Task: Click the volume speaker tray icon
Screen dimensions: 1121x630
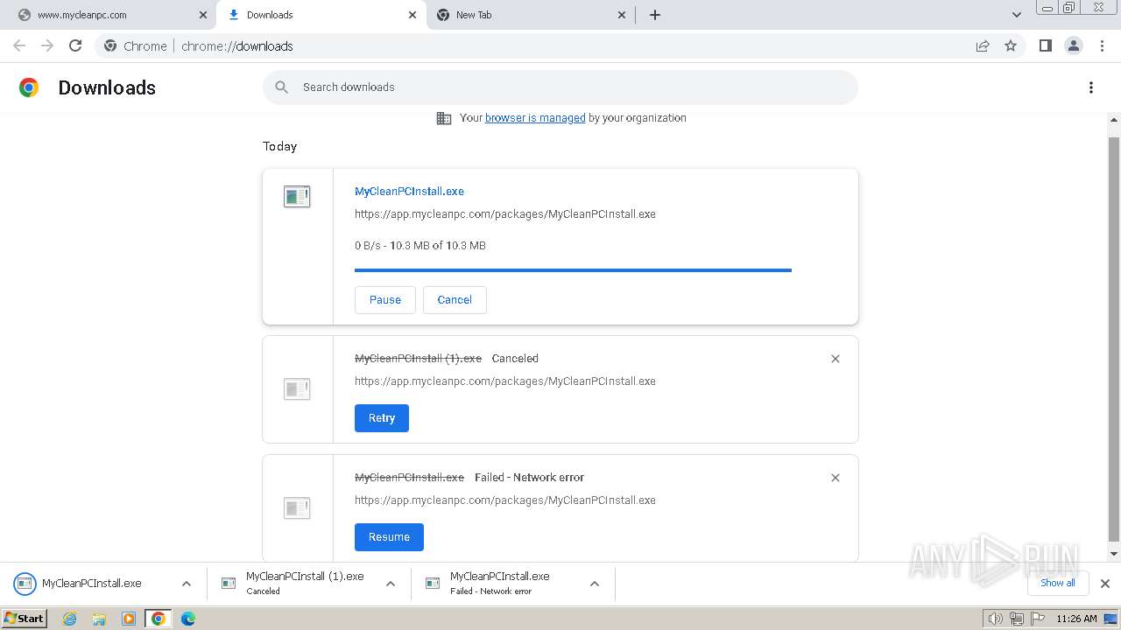Action: point(995,619)
